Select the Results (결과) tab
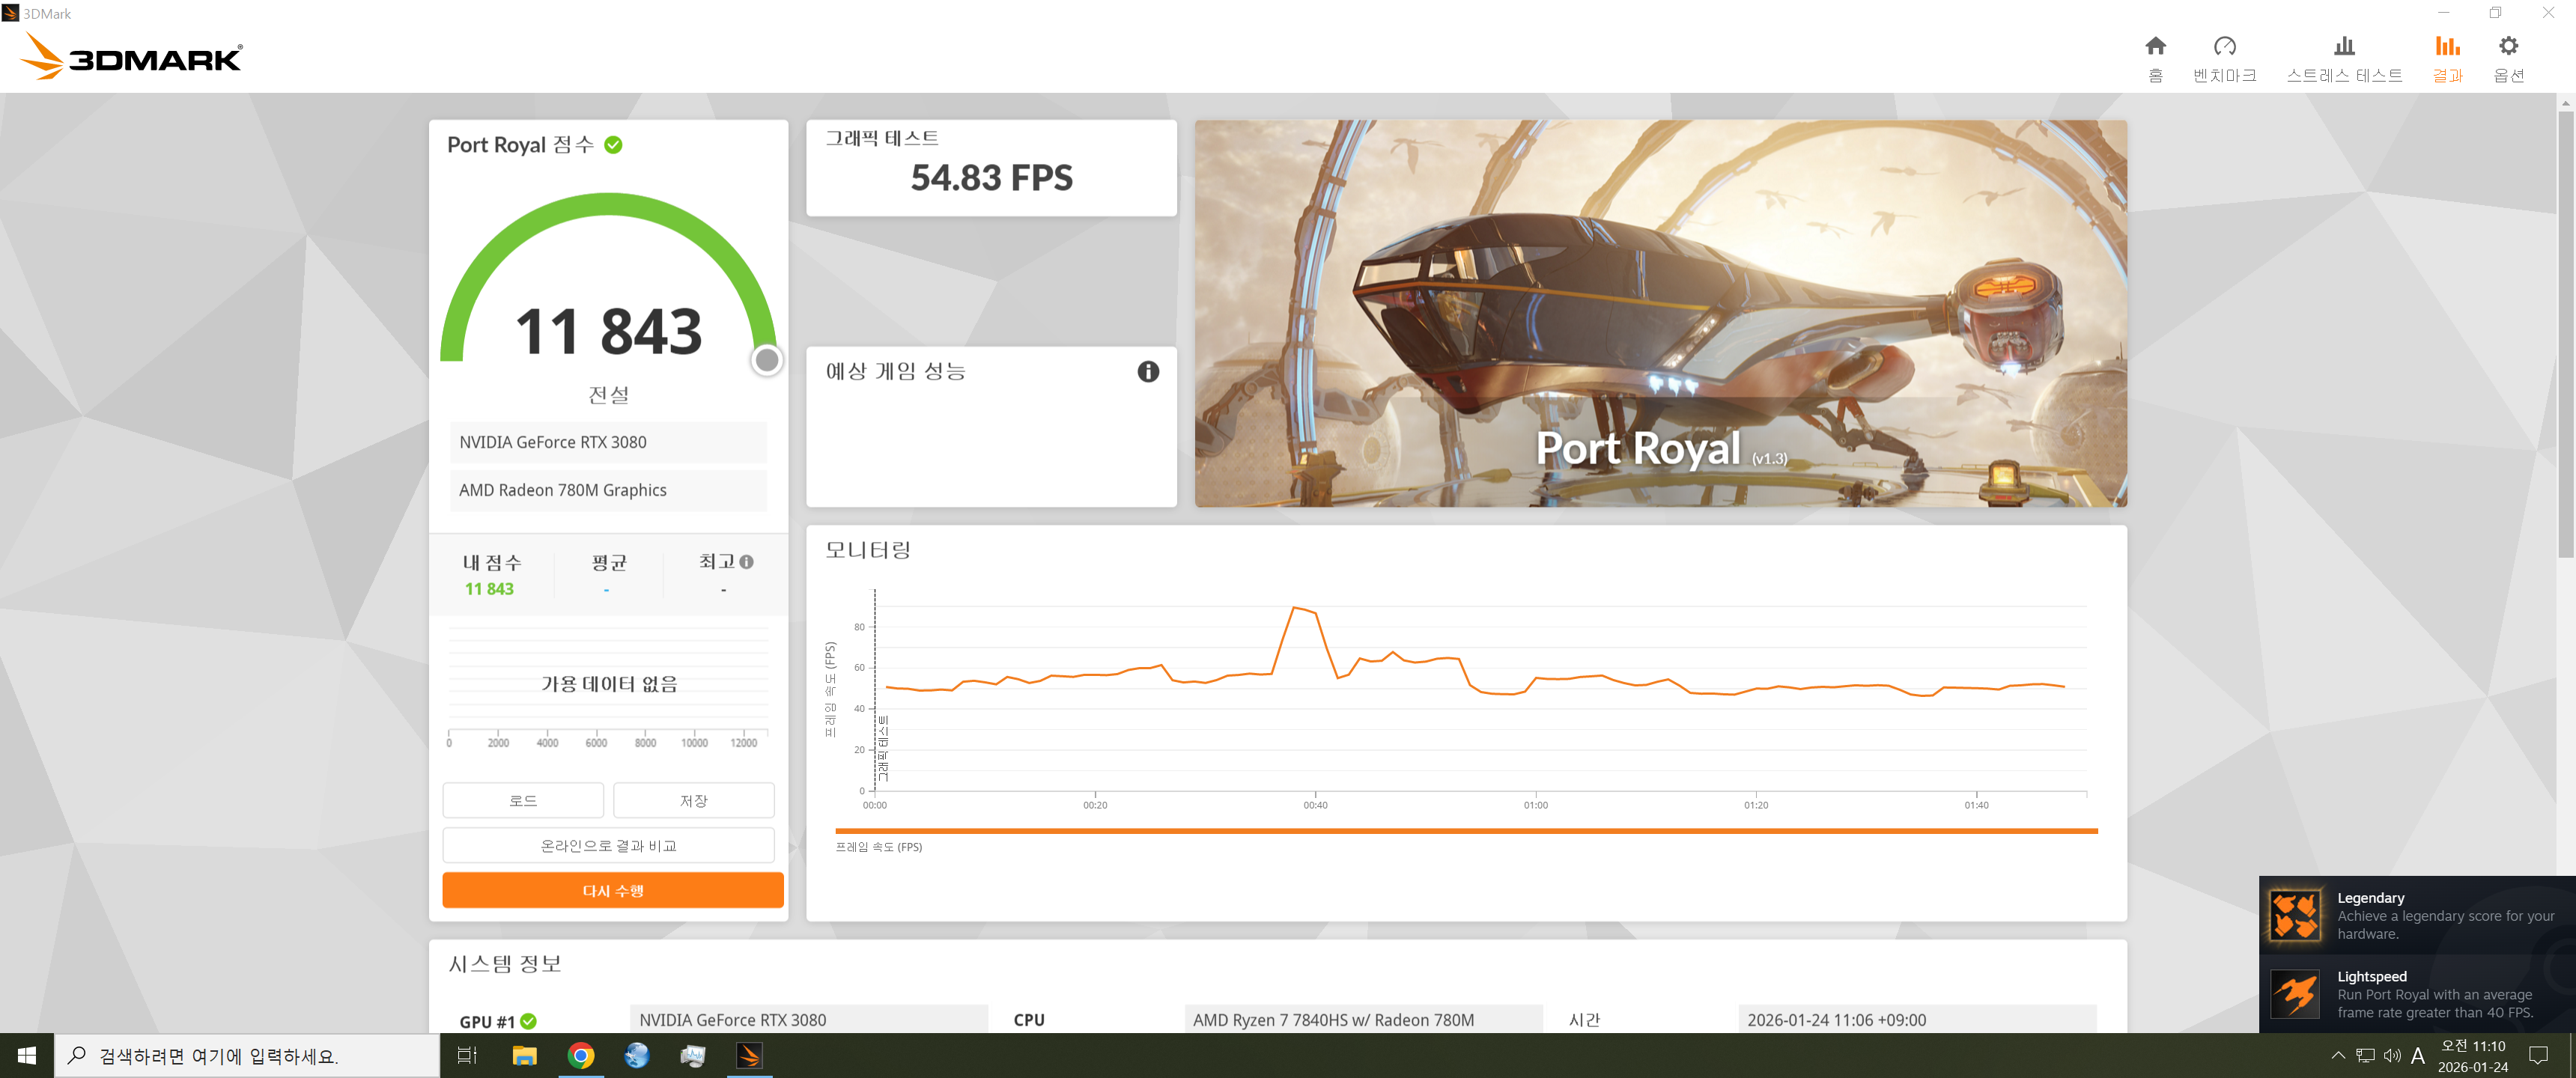 coord(2446,58)
